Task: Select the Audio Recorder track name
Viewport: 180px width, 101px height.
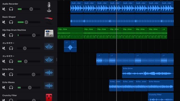Action: coord(10,4)
